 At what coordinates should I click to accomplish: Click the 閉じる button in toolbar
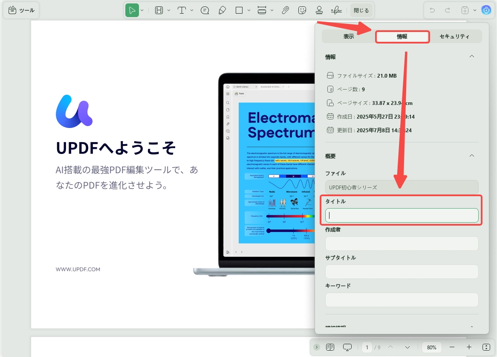(361, 11)
